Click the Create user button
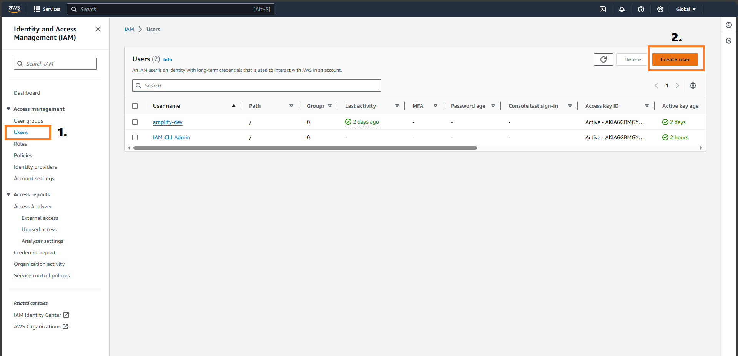The image size is (738, 356). 675,59
